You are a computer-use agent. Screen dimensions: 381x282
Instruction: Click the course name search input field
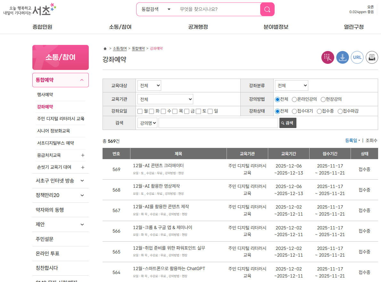point(218,123)
